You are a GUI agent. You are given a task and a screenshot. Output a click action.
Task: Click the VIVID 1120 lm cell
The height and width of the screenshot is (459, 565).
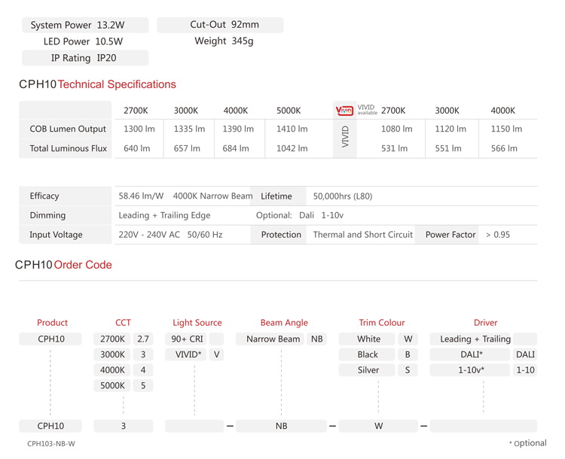point(450,129)
